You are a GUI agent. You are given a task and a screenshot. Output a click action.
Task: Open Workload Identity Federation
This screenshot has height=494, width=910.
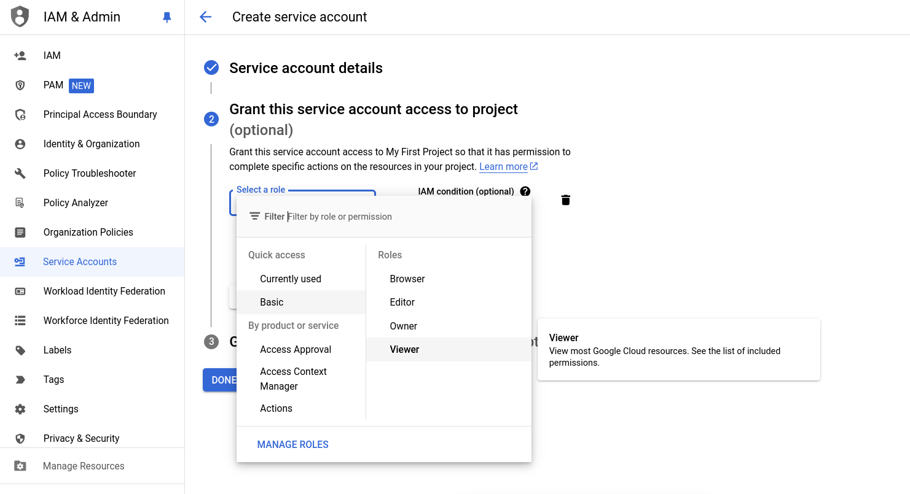pos(92,291)
